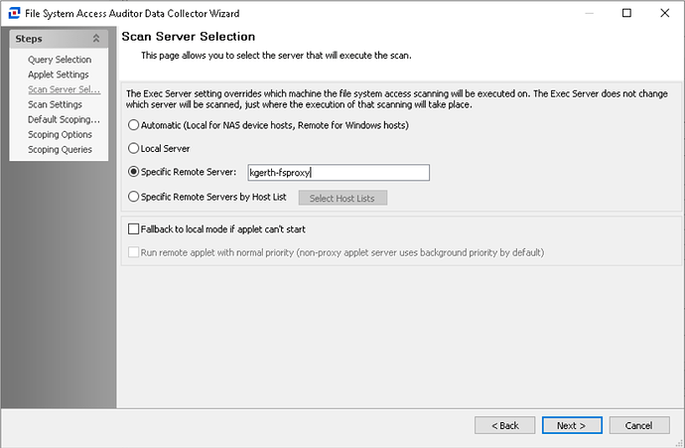The height and width of the screenshot is (448, 685).
Task: Cancel the wizard
Action: 639,425
